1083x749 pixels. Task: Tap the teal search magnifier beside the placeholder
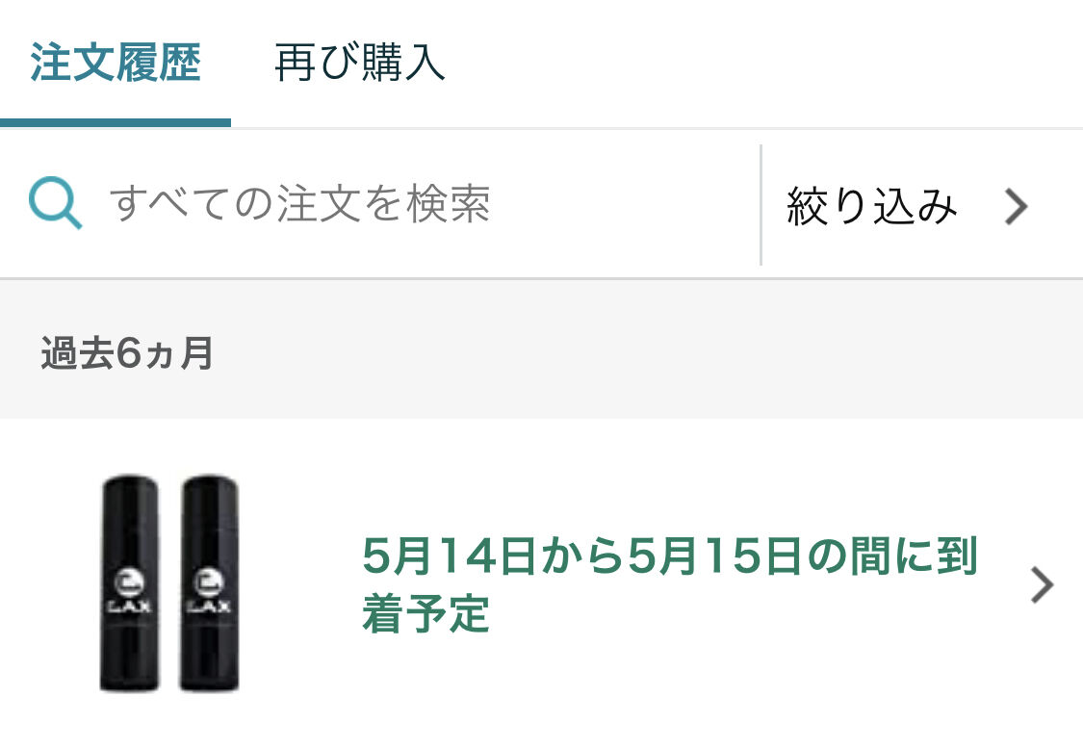point(55,203)
